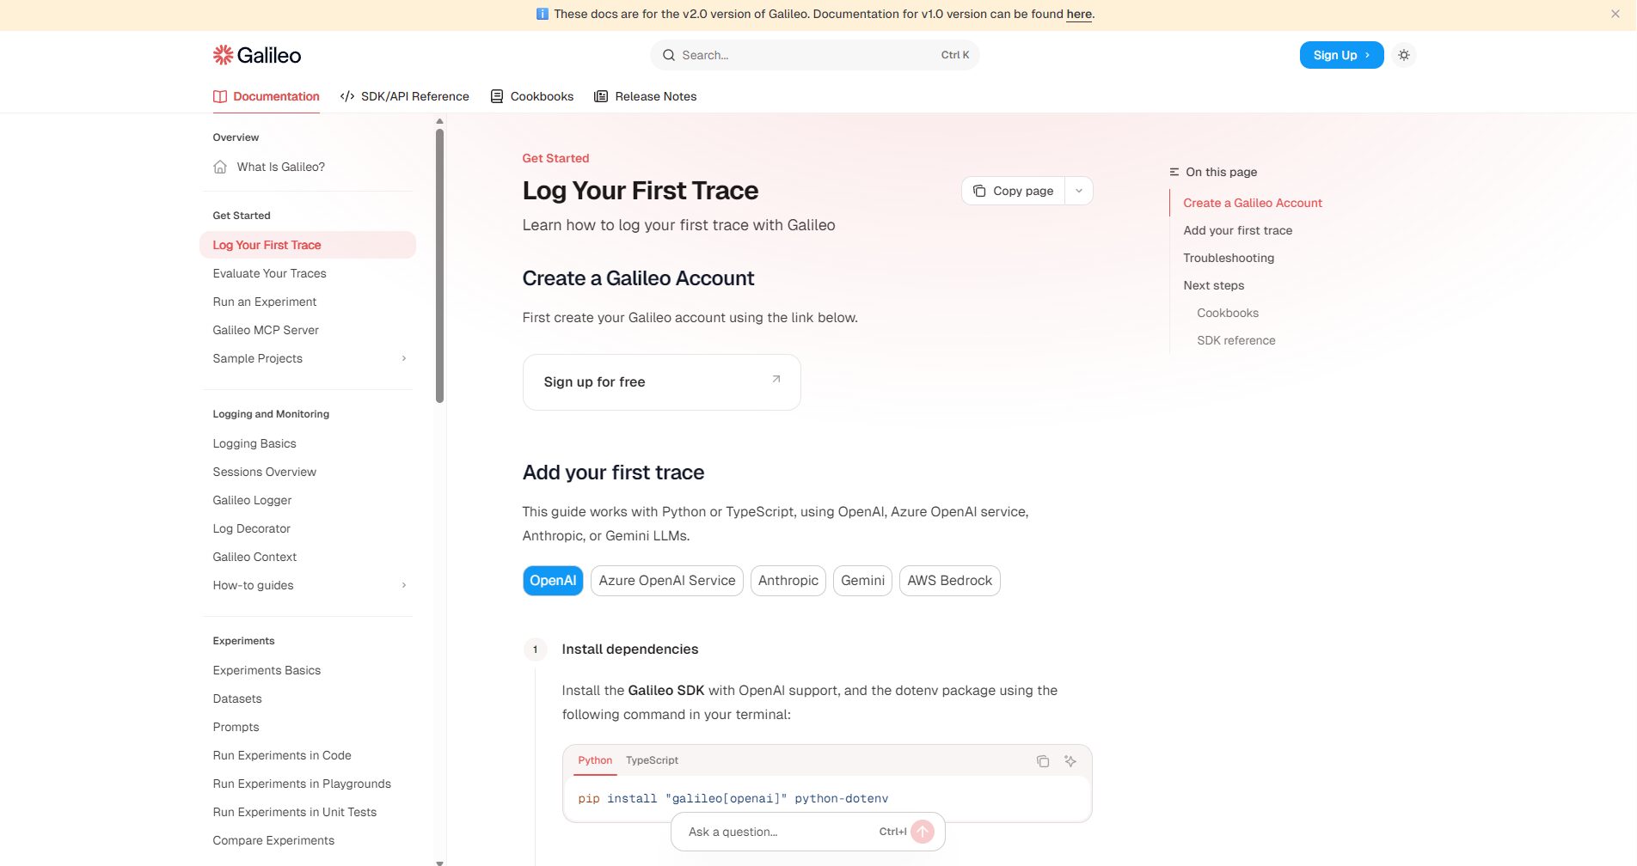
Task: Expand the Copy page dropdown arrow
Action: [1079, 191]
